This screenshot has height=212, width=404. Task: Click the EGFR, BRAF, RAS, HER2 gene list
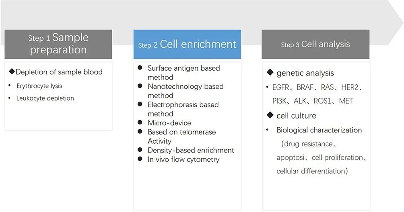[x=318, y=87]
